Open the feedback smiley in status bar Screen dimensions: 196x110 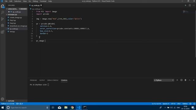tap(190, 104)
